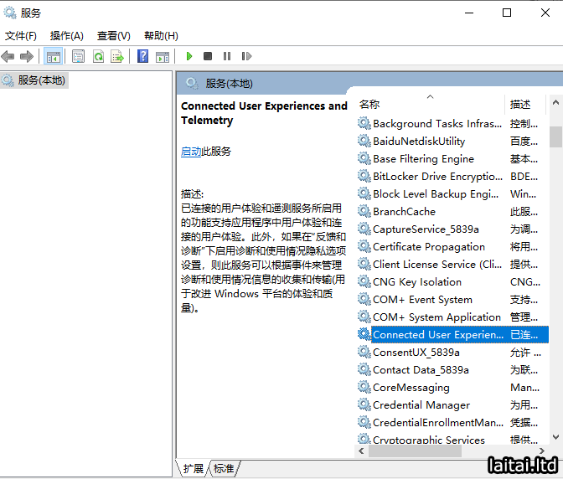Screen dimensions: 563x479
Task: Click the Refresh toolbar icon
Action: click(98, 56)
